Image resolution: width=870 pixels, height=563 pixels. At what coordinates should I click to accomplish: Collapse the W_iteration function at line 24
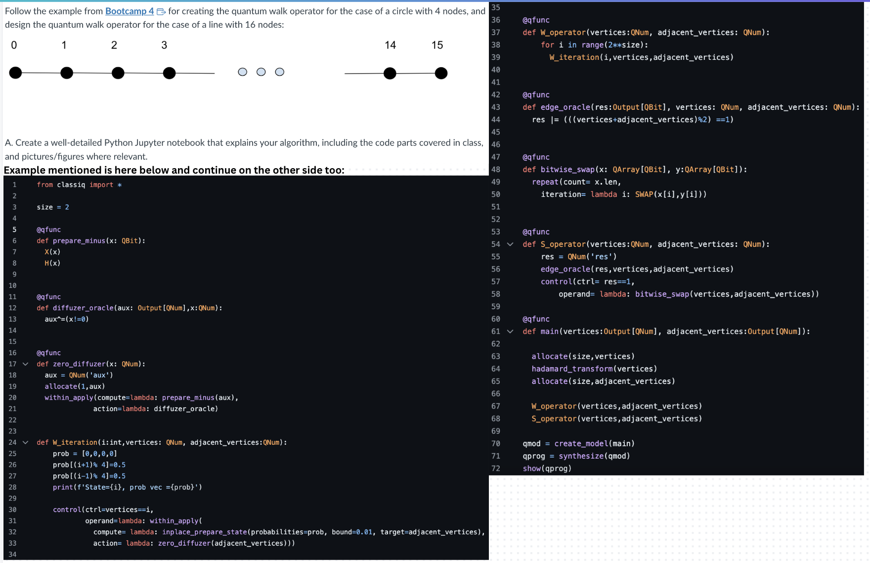point(25,442)
